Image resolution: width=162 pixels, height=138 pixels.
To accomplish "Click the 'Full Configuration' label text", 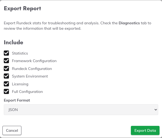I will [27, 92].
